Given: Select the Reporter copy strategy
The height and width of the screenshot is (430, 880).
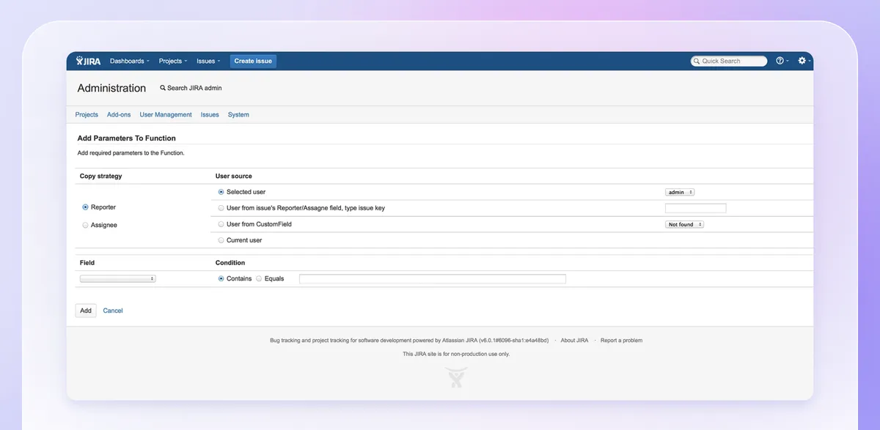Looking at the screenshot, I should [x=85, y=207].
